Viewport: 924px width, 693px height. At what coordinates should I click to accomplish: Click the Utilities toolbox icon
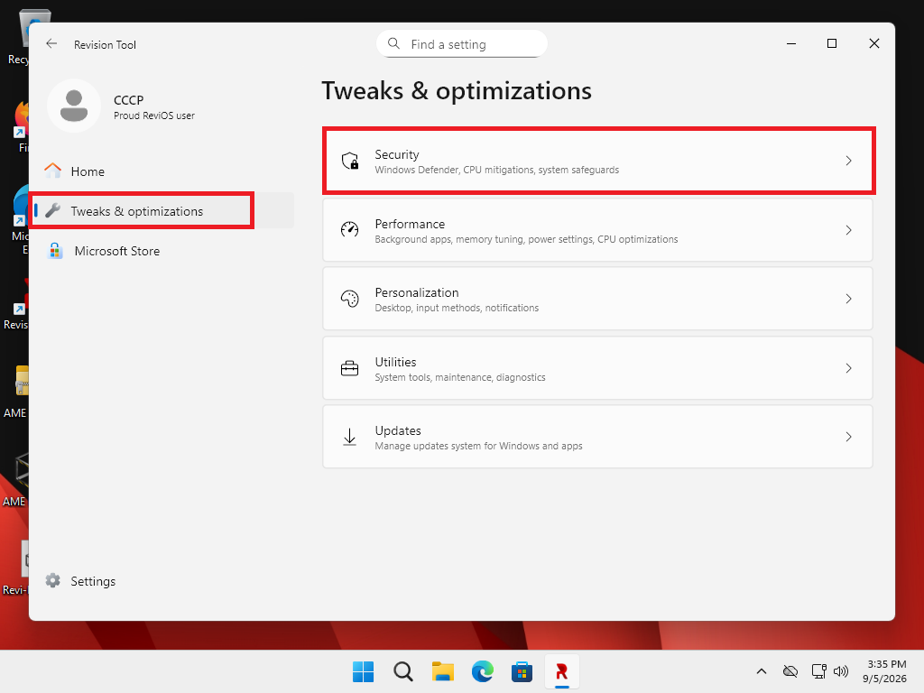[350, 368]
